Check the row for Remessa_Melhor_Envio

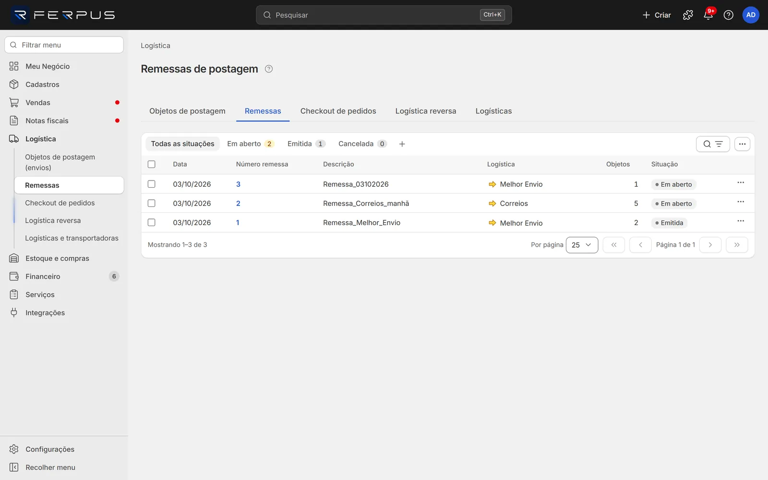[x=152, y=222]
